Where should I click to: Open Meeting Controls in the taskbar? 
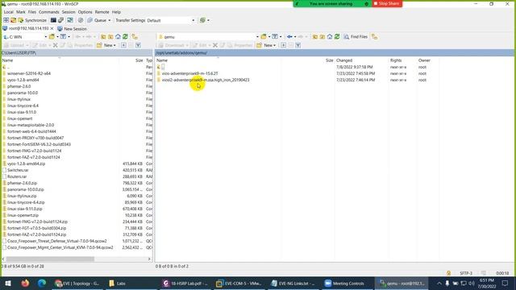point(345,283)
